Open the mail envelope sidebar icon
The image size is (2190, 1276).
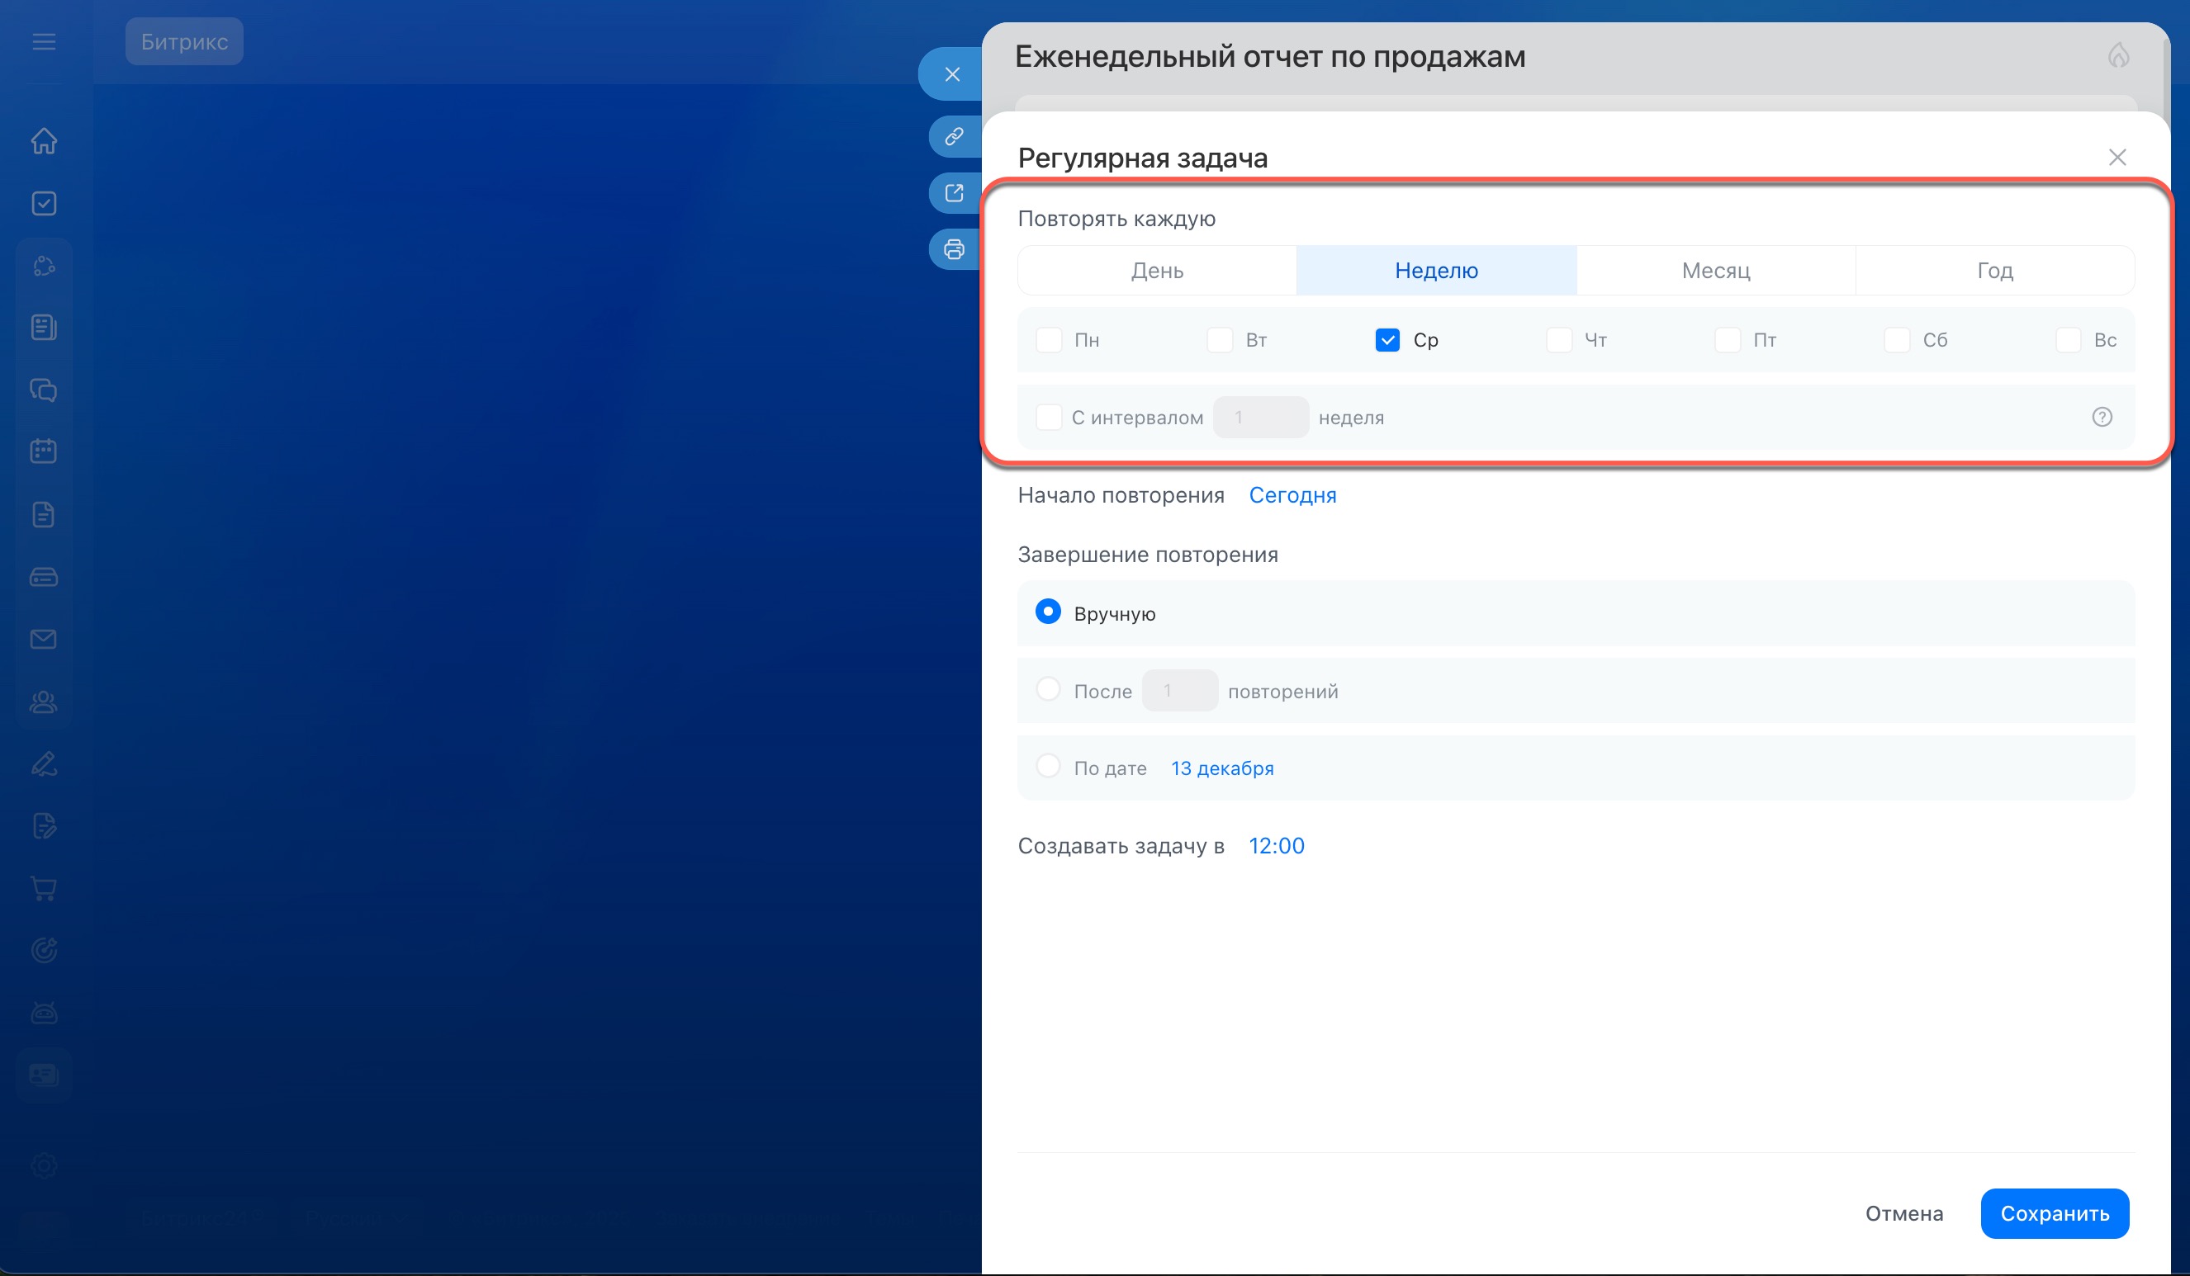pyautogui.click(x=44, y=640)
